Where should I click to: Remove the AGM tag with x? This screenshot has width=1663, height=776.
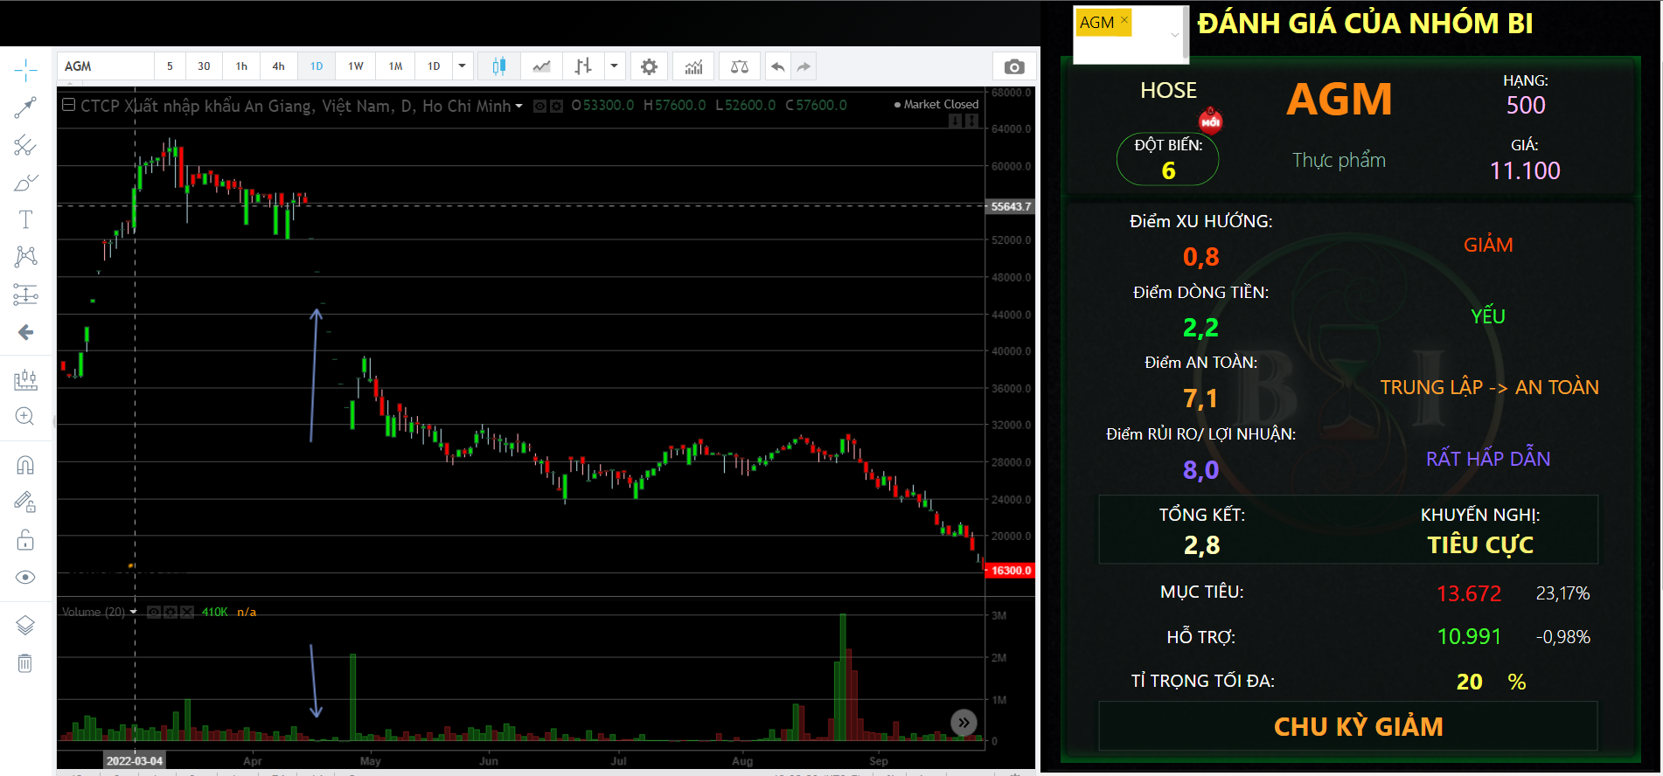click(x=1124, y=20)
